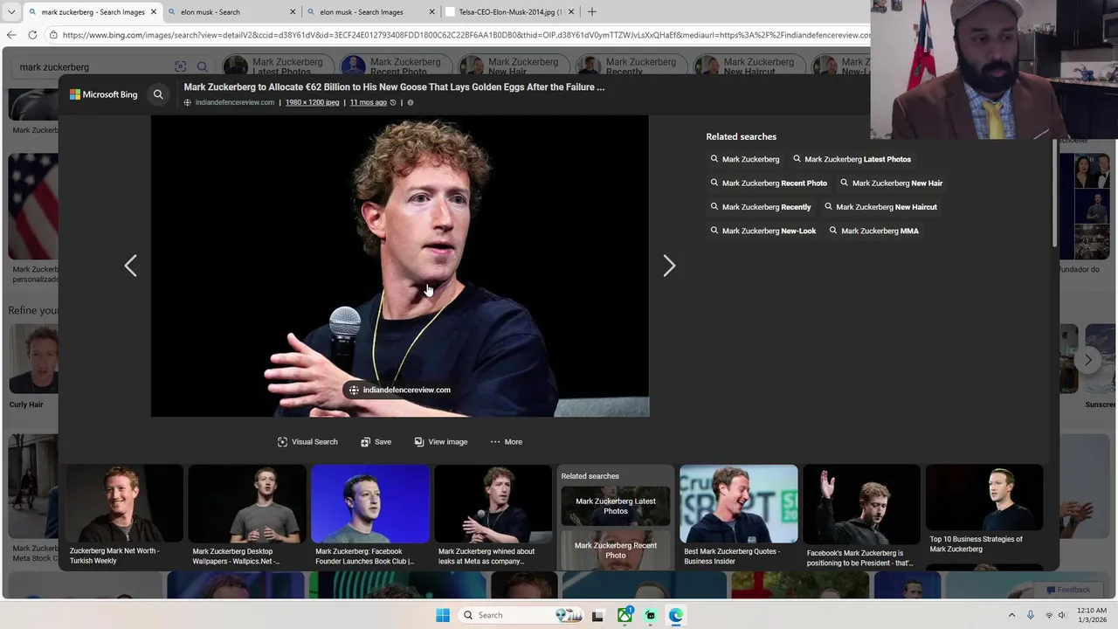Click Mark Zuckerberg Recent Photo related tile below image
The image size is (1118, 629).
[616, 550]
